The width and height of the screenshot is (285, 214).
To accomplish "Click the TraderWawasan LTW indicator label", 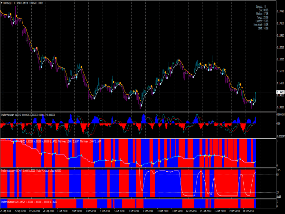I will click(49, 171).
